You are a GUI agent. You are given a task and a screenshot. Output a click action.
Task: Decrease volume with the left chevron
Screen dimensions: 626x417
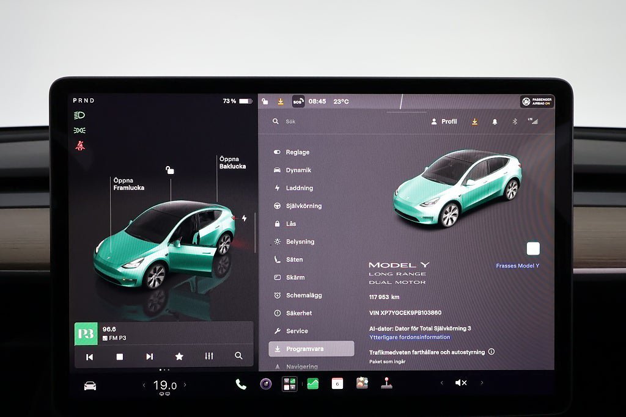click(441, 383)
